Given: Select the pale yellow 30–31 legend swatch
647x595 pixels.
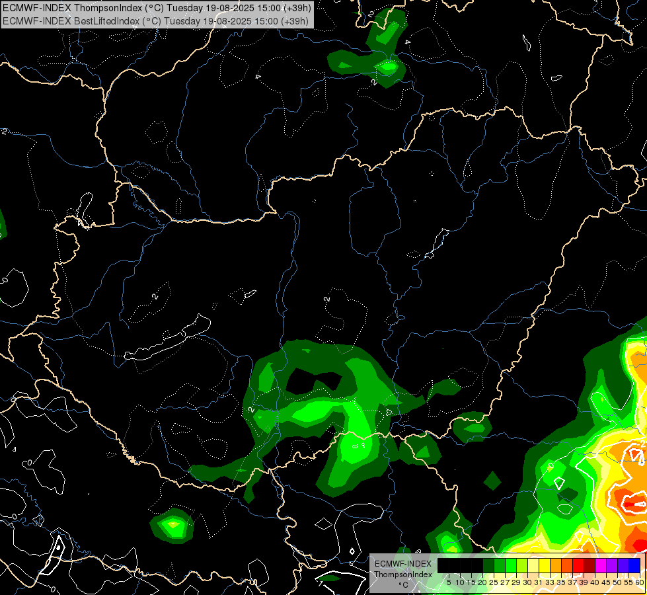Looking at the screenshot, I should 533,565.
